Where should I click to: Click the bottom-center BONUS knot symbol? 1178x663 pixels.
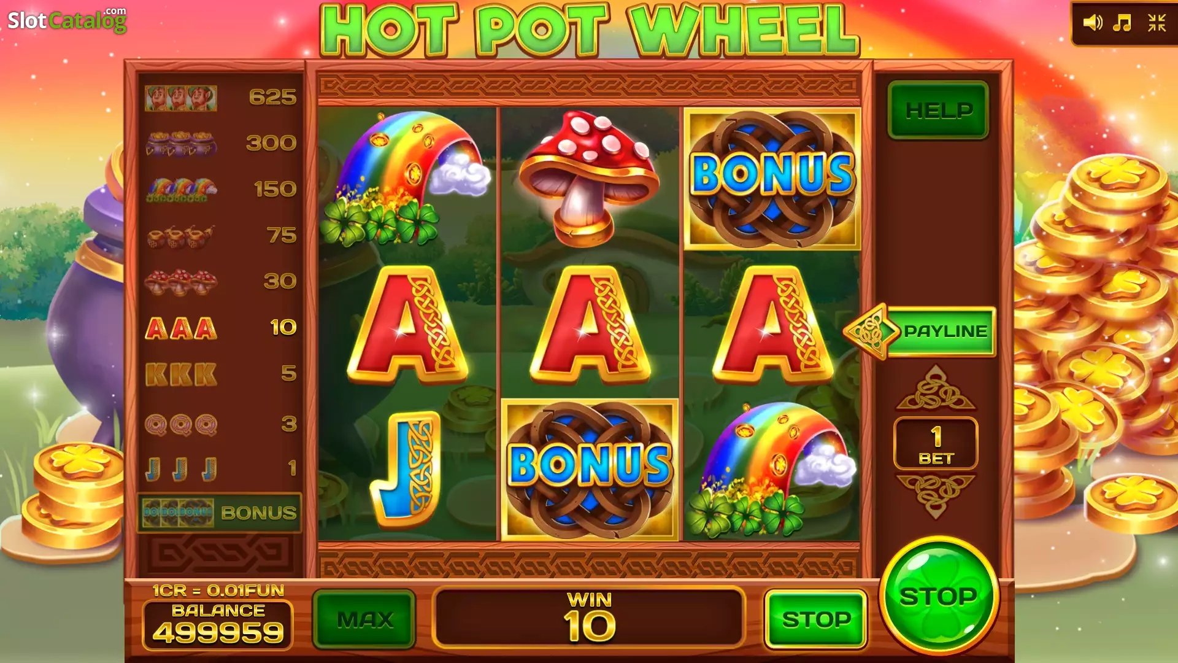pos(590,470)
